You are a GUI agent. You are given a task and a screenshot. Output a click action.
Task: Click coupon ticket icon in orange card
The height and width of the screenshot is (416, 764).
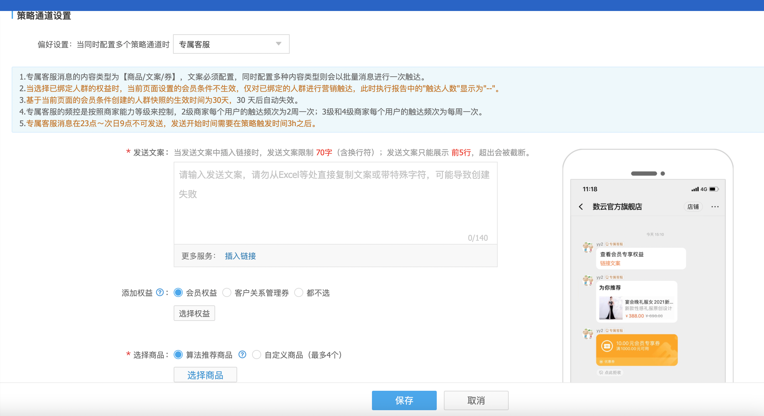click(x=607, y=346)
